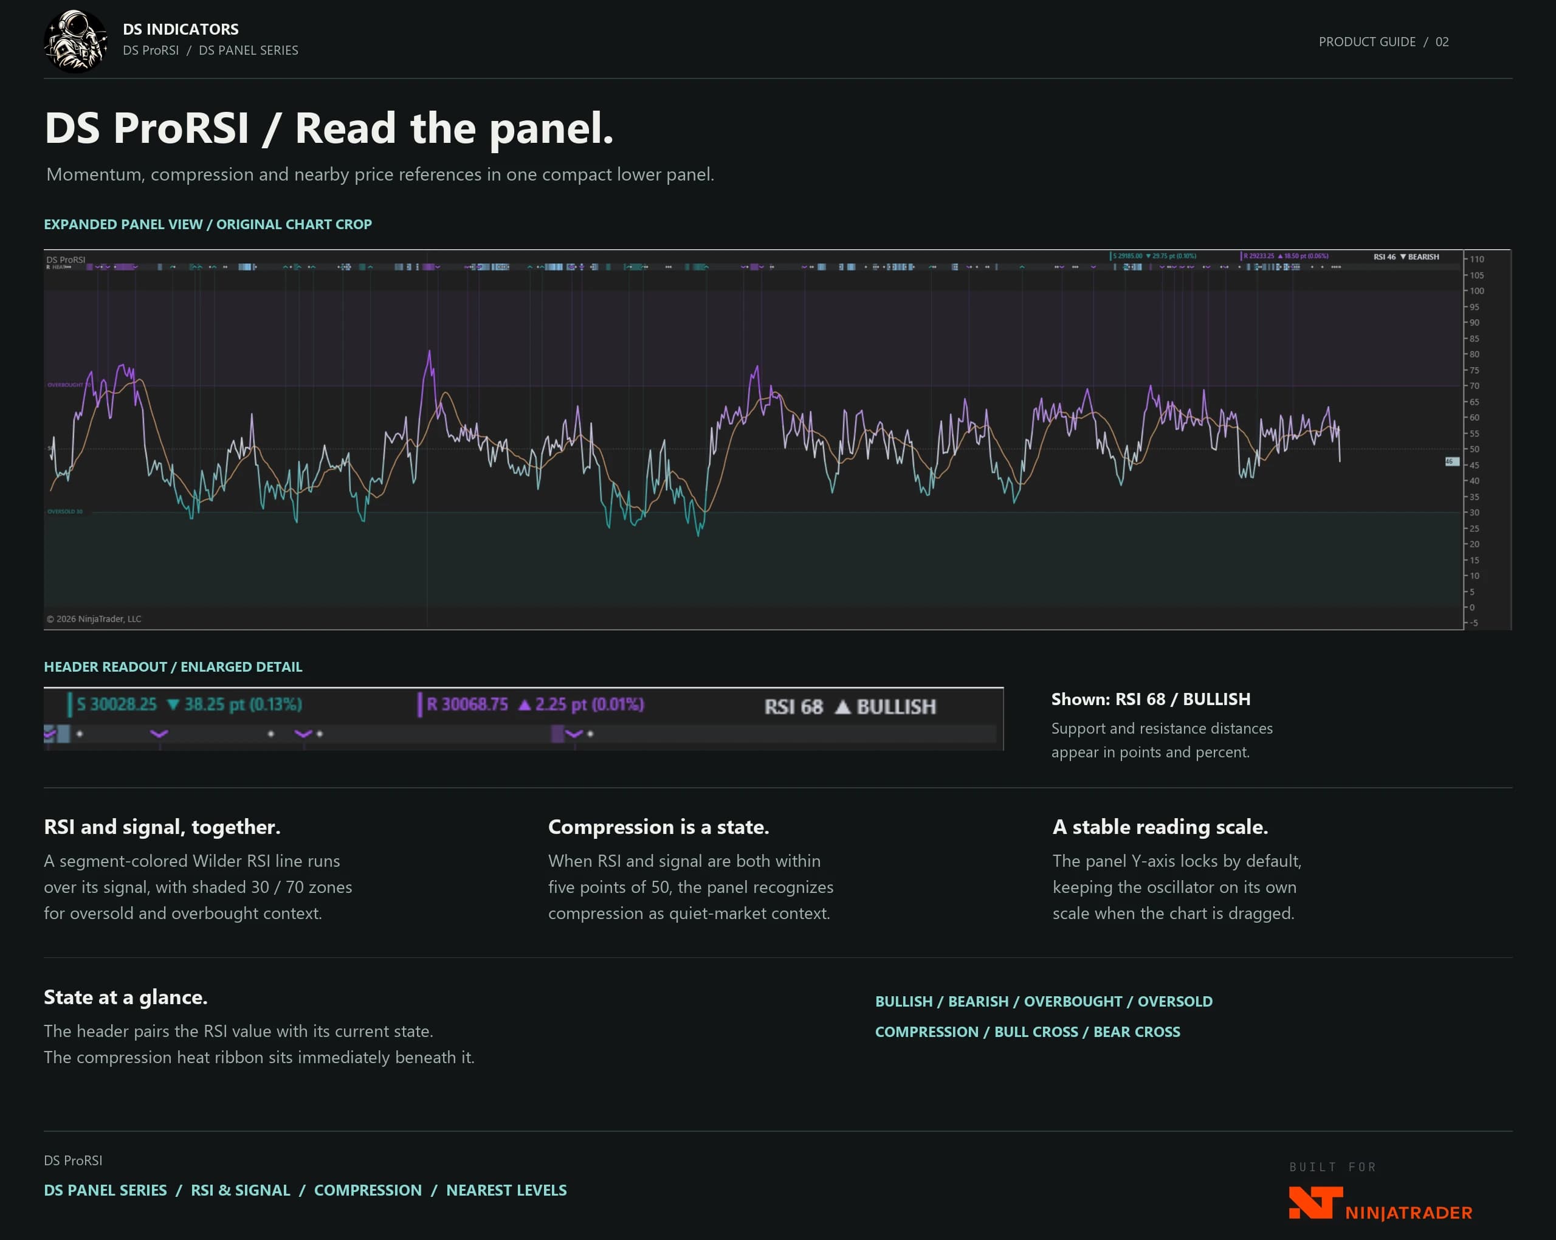Viewport: 1556px width, 1240px height.
Task: Click the 'RSI and signal, together.' heading
Action: (162, 827)
